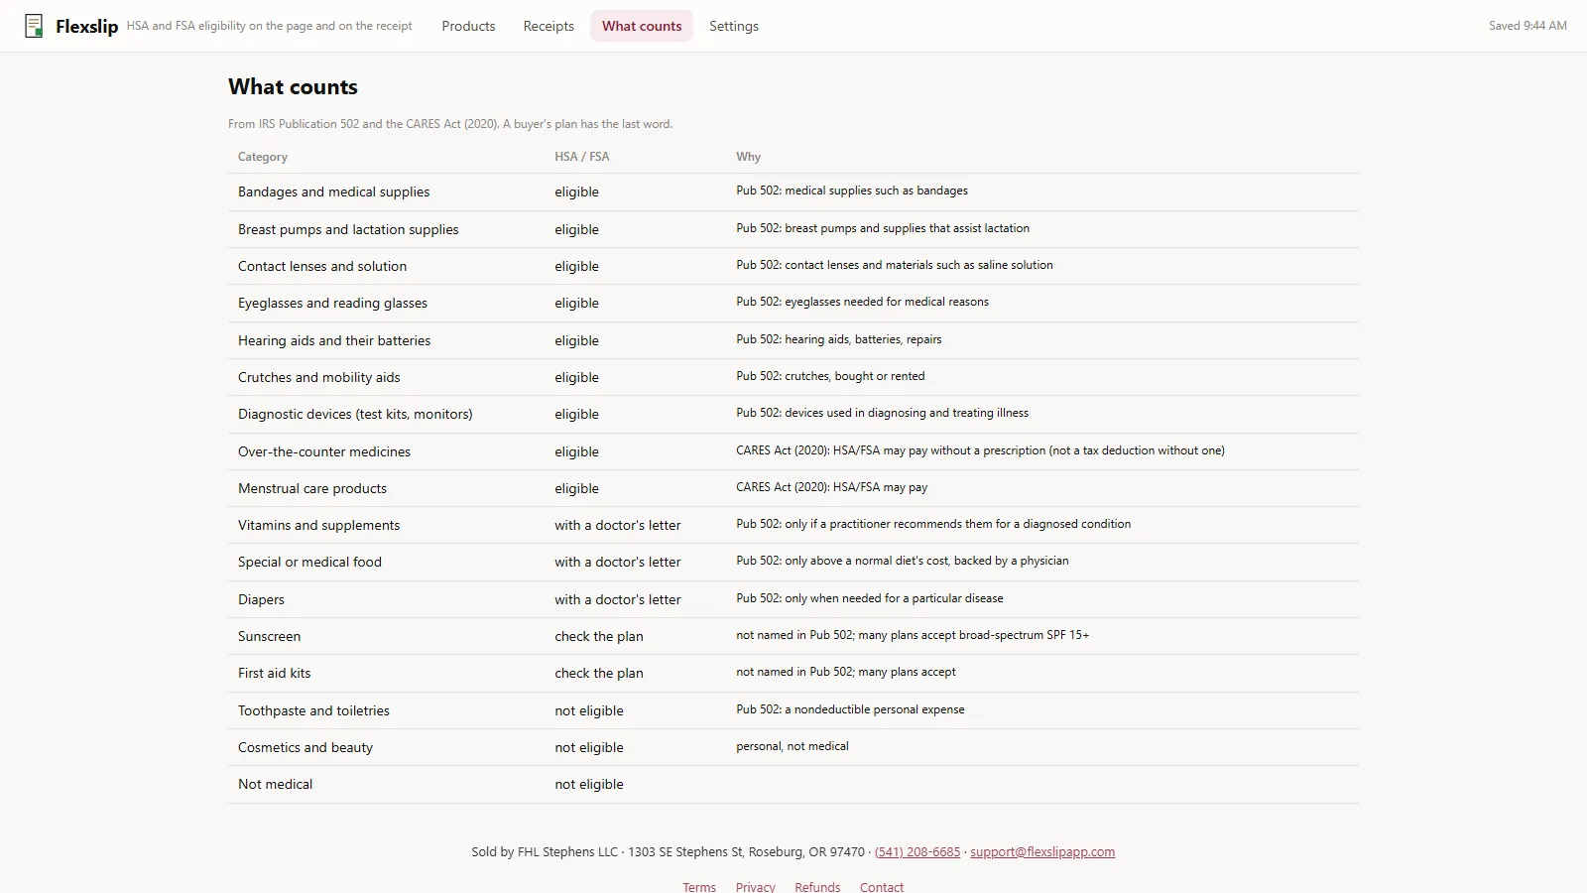Click Vitamins and supplements category
The height and width of the screenshot is (893, 1587).
(319, 525)
